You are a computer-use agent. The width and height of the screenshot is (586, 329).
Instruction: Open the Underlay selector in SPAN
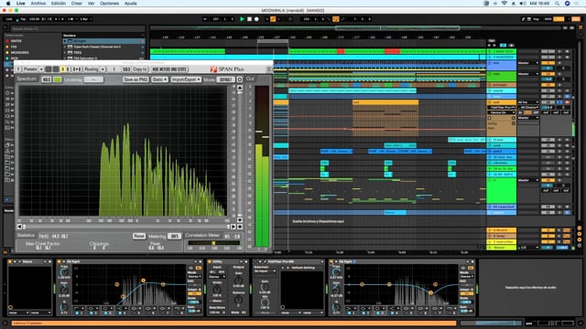tap(93, 80)
